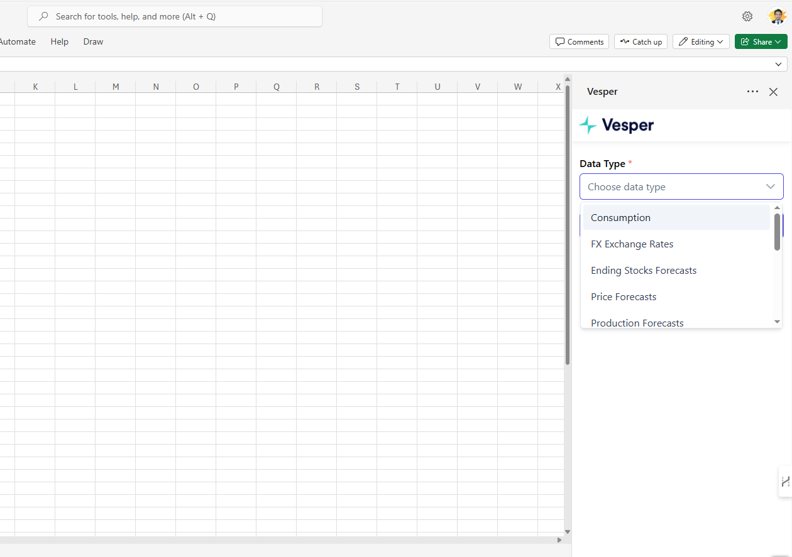
Task: Open the user profile avatar
Action: point(777,16)
